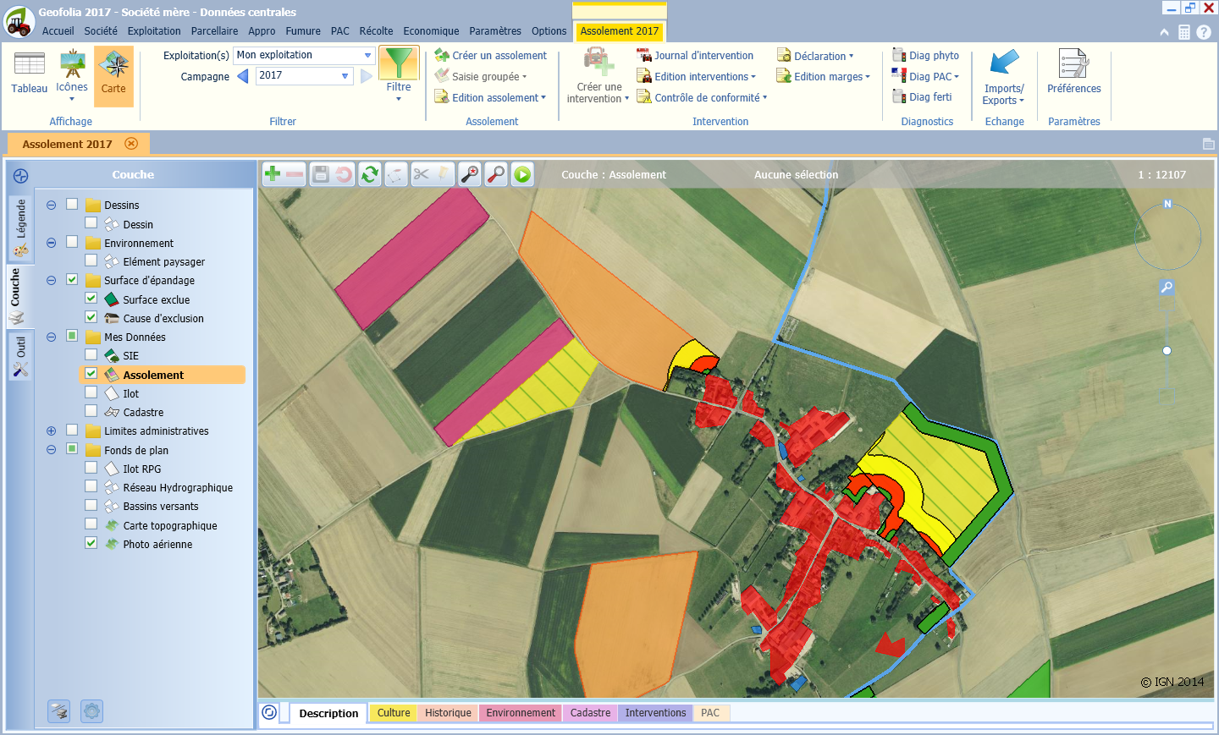
Task: Expand the Limites administratives folder
Action: coord(51,431)
